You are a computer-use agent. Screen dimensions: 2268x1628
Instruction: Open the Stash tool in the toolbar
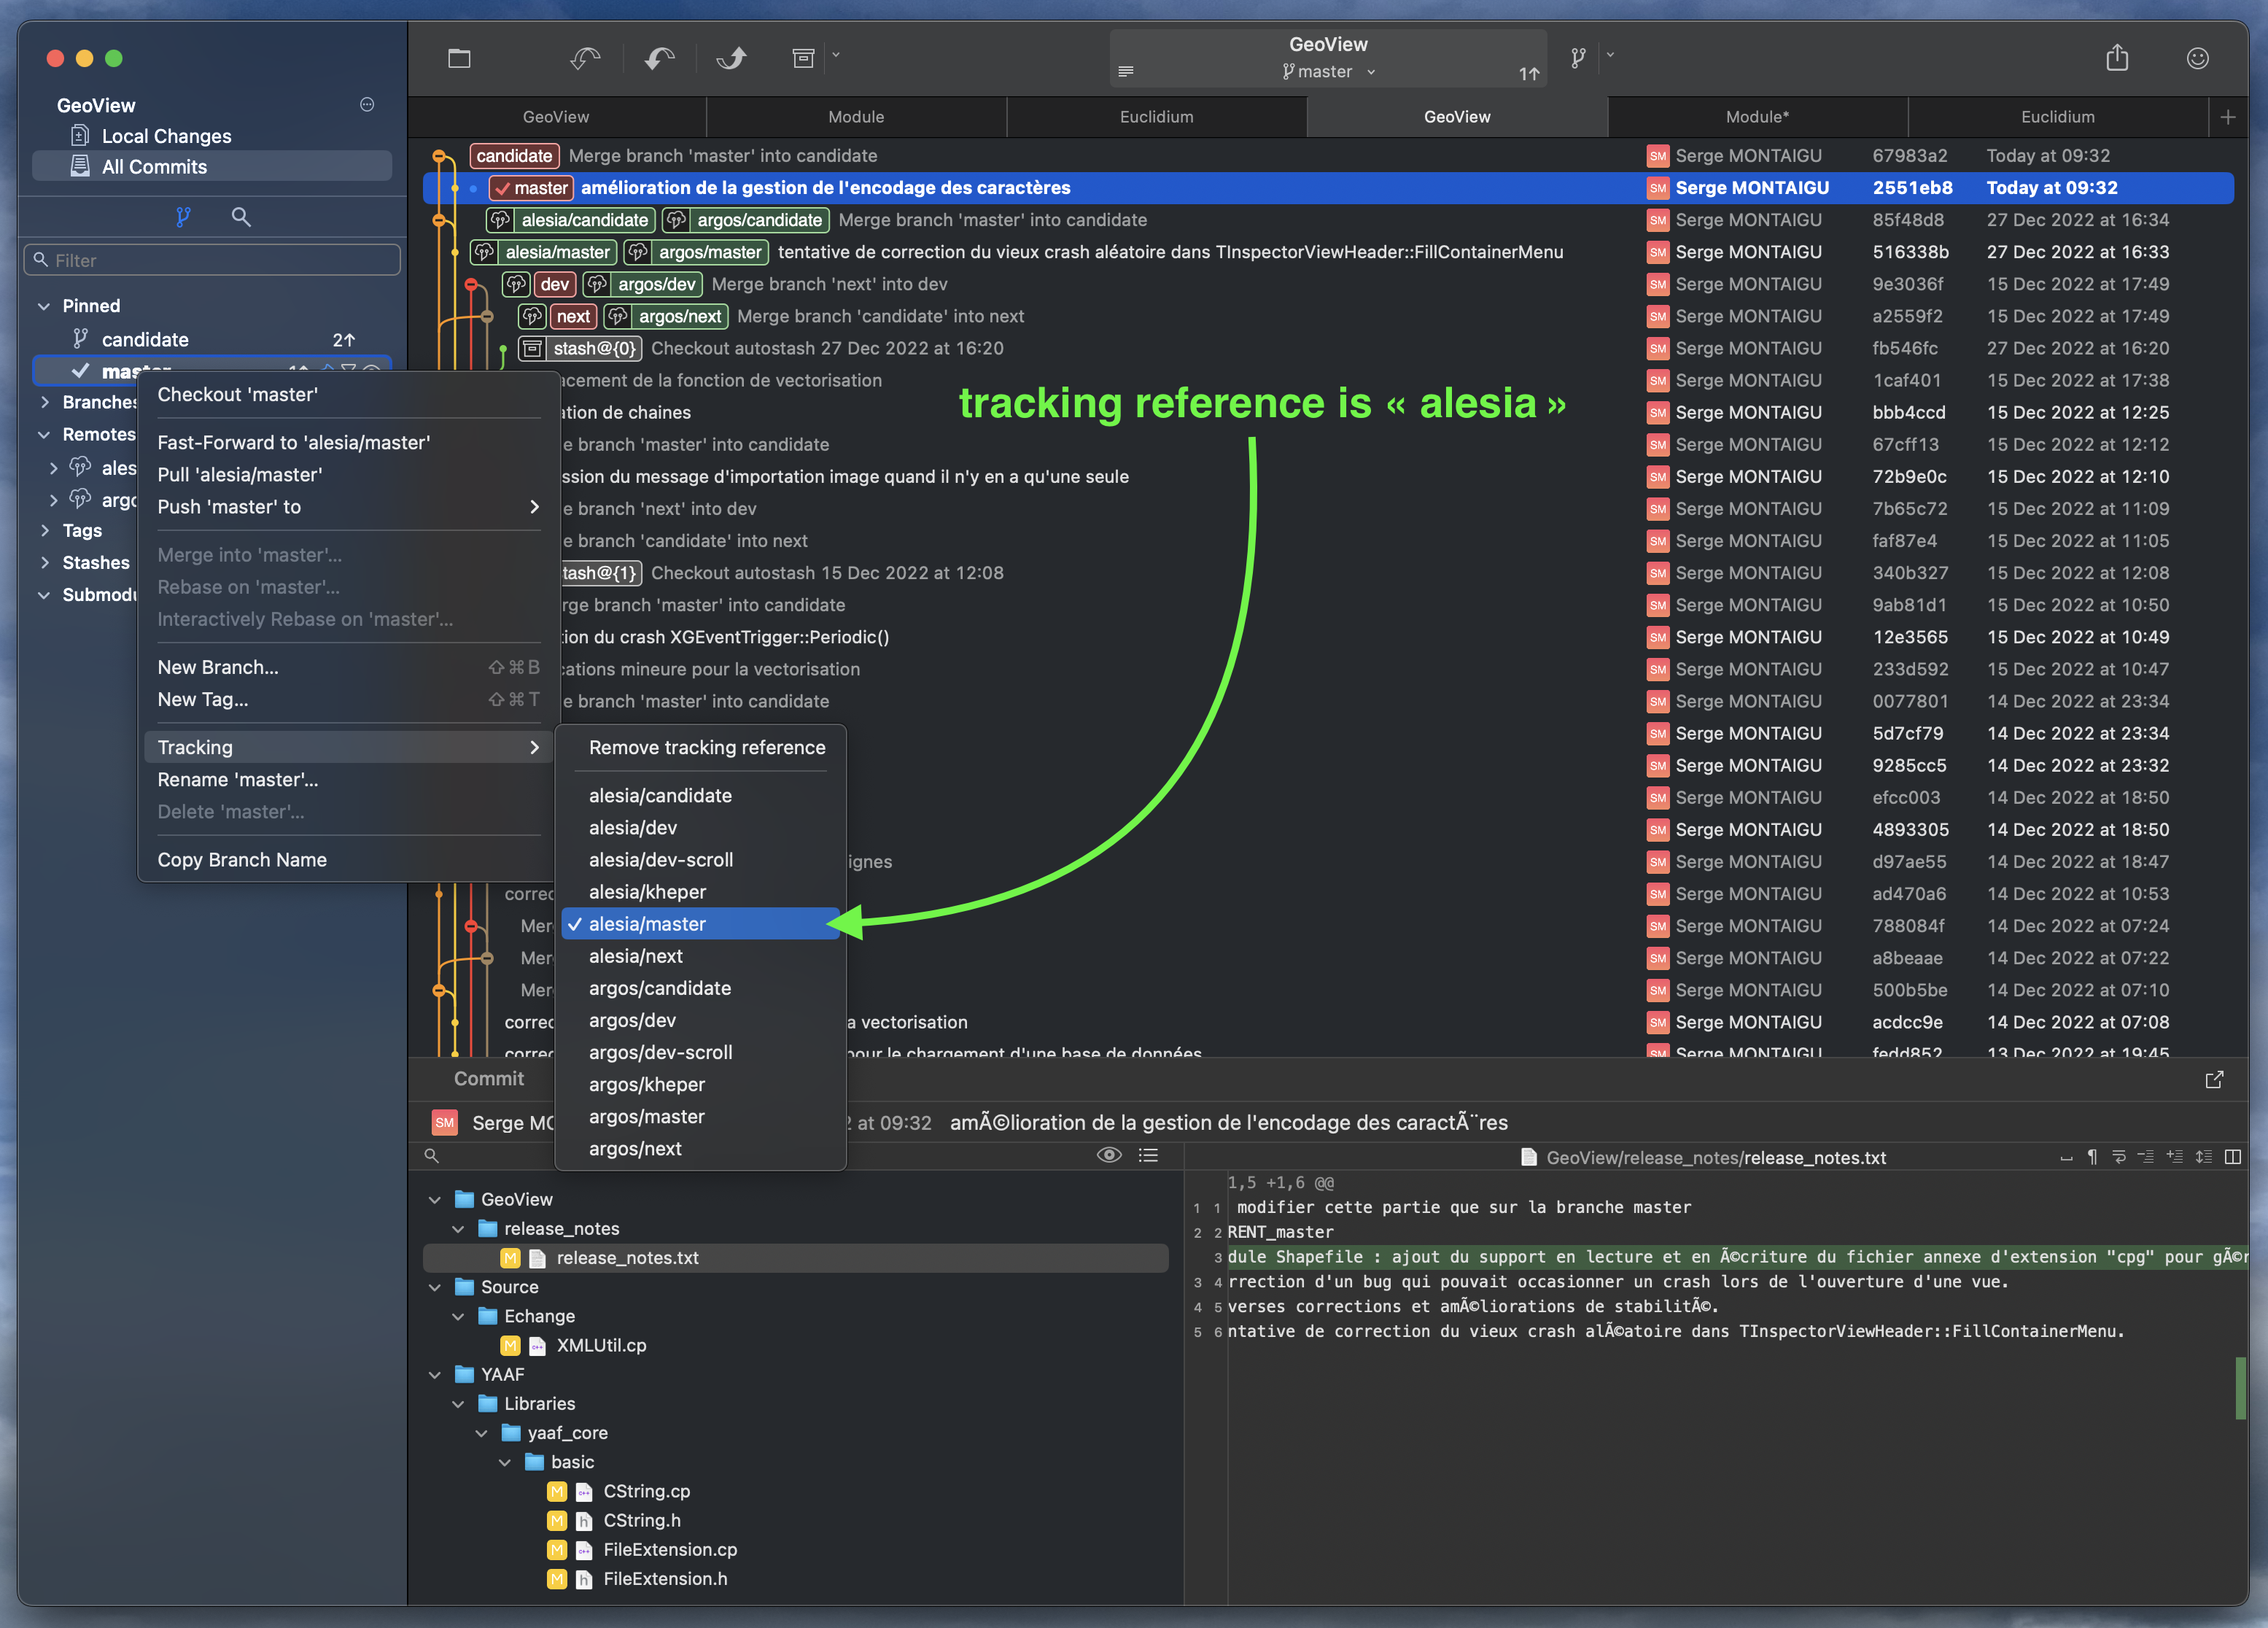pyautogui.click(x=803, y=58)
